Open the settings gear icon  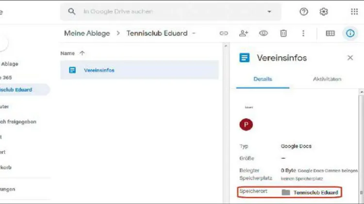tap(324, 12)
